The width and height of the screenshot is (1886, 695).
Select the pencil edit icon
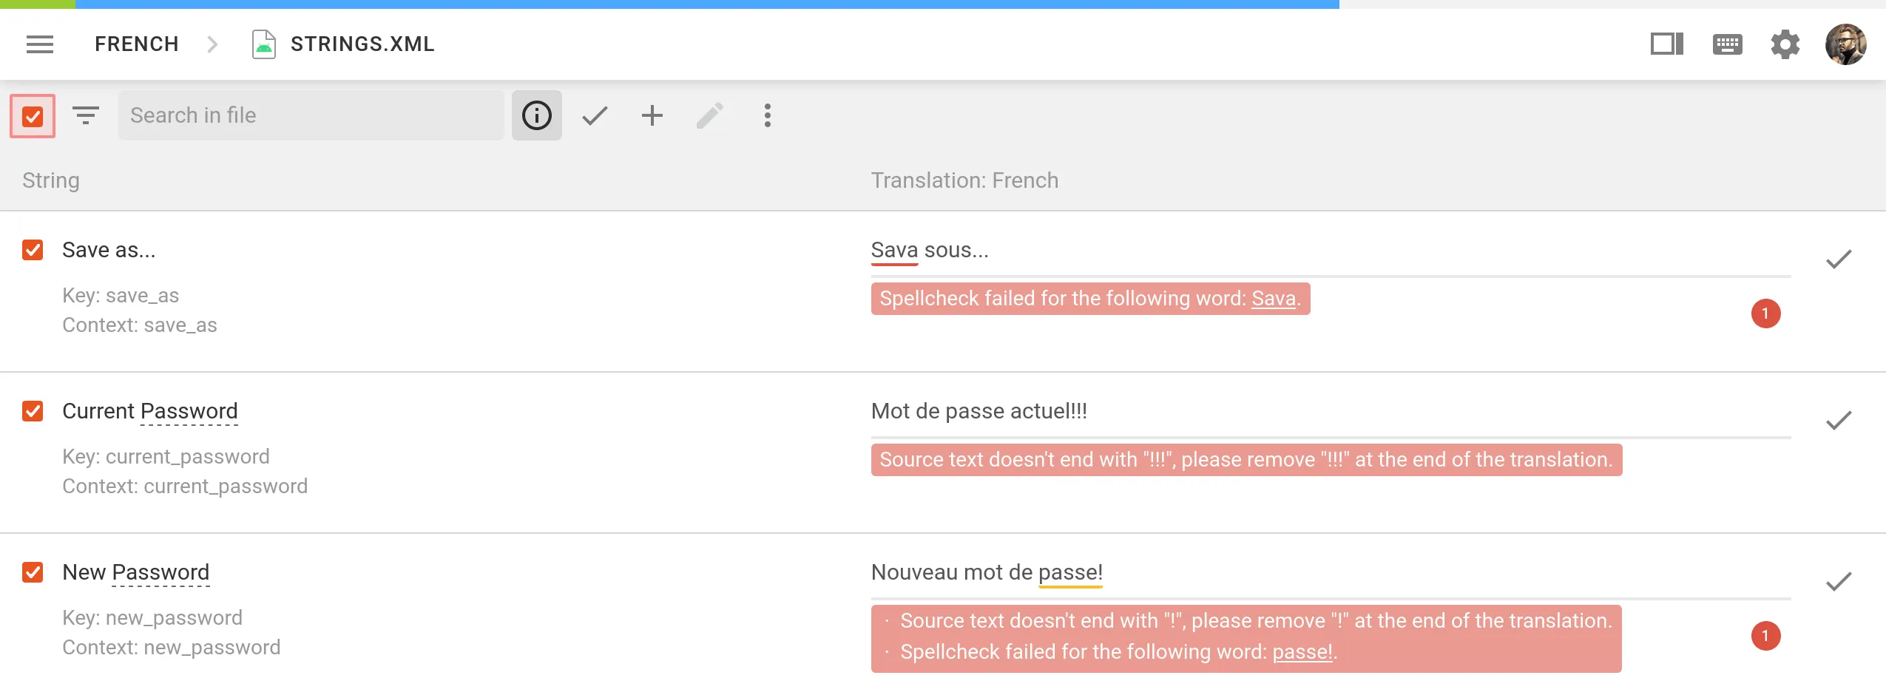(709, 115)
